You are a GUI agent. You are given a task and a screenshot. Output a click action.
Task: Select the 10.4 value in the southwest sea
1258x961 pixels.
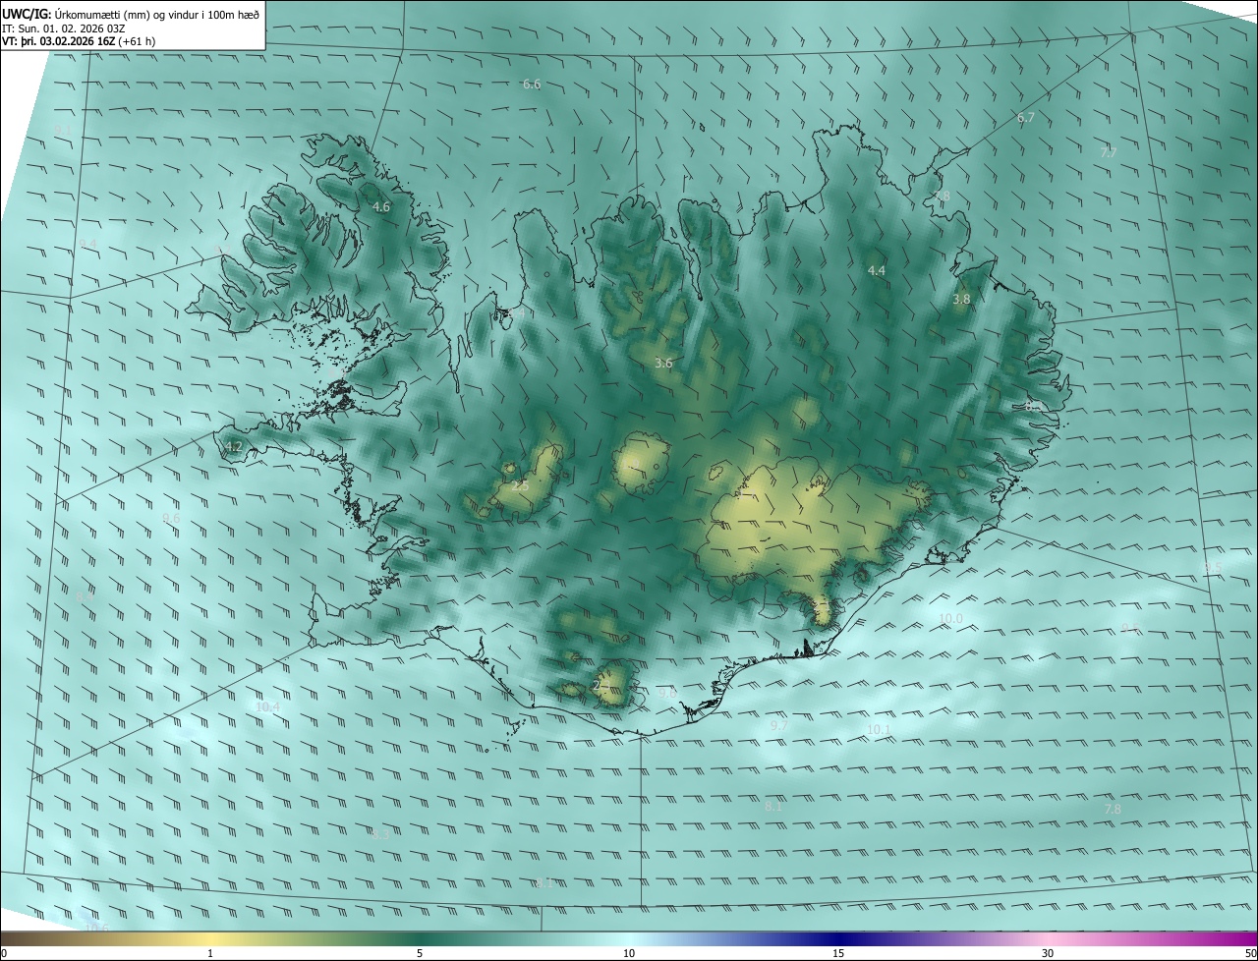tap(267, 707)
